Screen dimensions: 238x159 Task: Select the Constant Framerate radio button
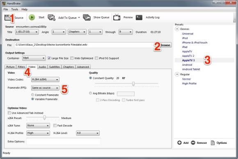[x=32, y=95]
